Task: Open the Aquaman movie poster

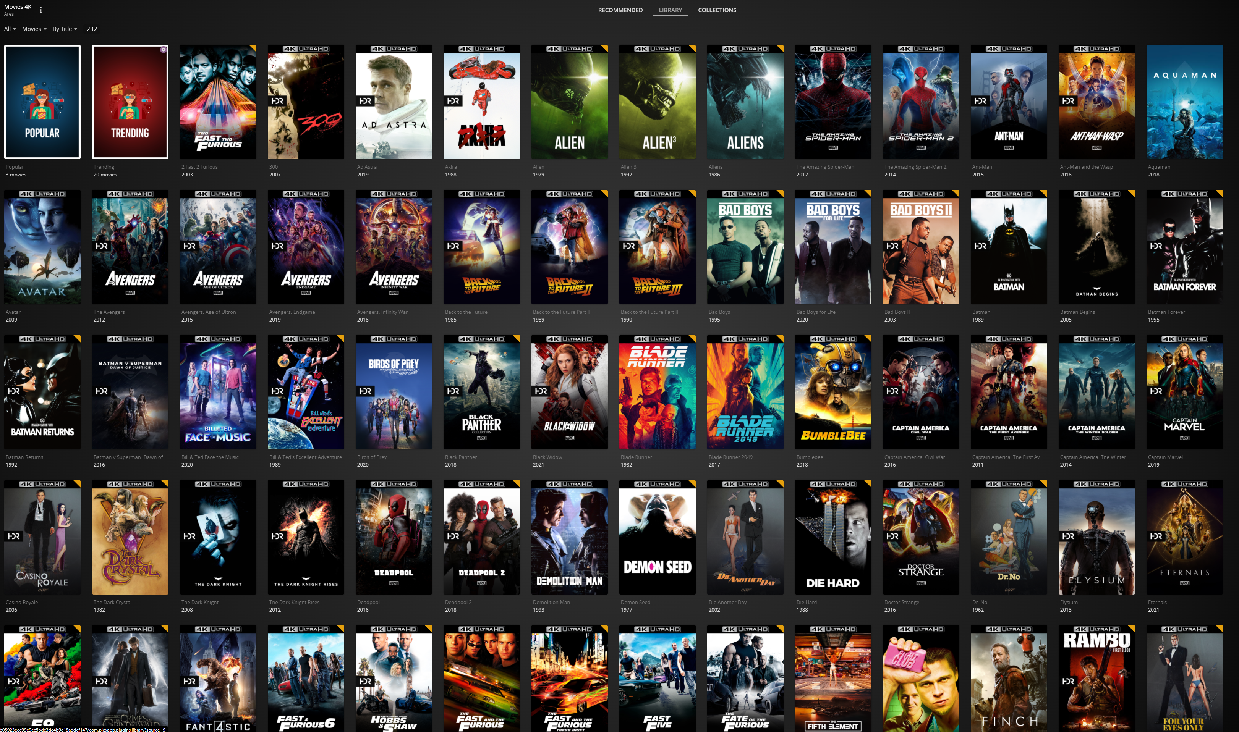Action: click(1184, 102)
